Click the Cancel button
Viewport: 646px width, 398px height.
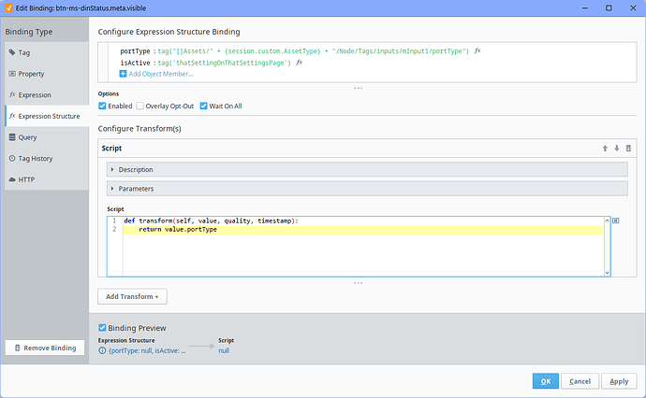tap(580, 381)
